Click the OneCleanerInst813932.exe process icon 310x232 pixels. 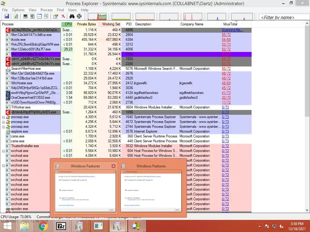pos(8,98)
